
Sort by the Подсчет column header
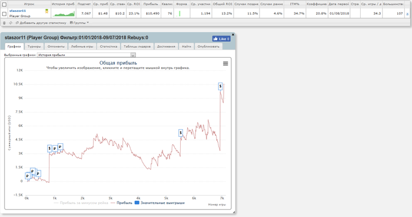[84, 4]
